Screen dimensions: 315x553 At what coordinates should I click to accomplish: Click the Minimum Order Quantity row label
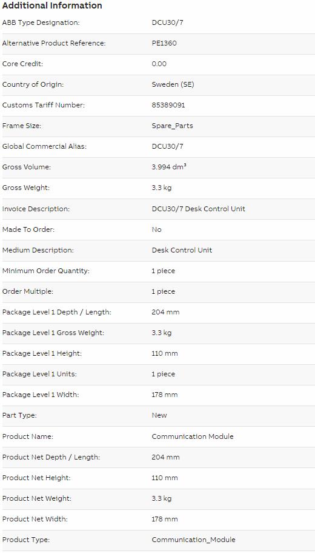pos(46,271)
